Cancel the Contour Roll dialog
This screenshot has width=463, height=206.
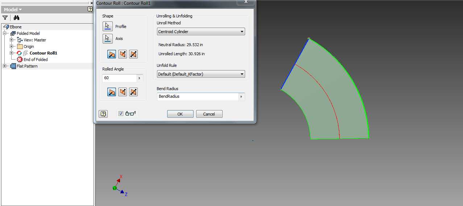209,114
